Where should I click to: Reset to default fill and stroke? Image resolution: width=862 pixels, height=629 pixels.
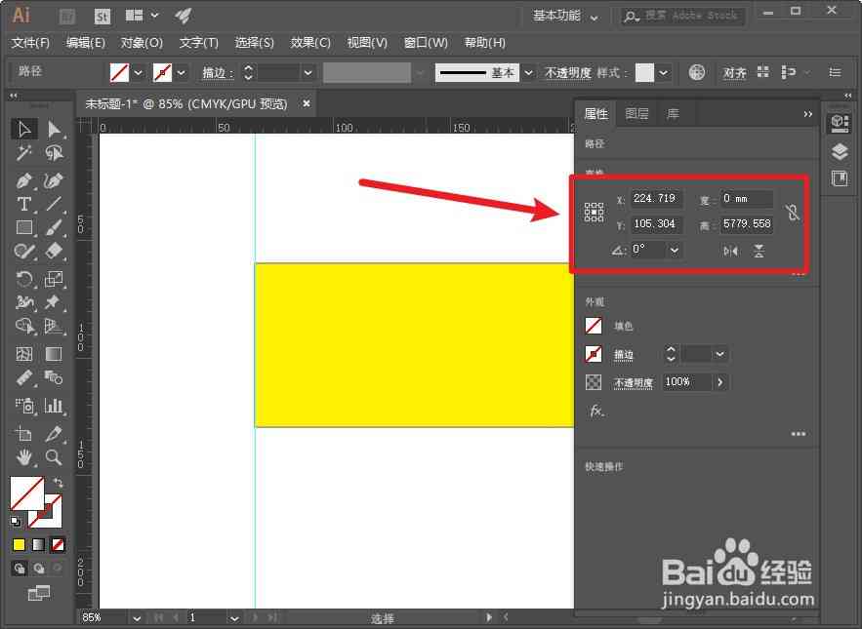16,522
